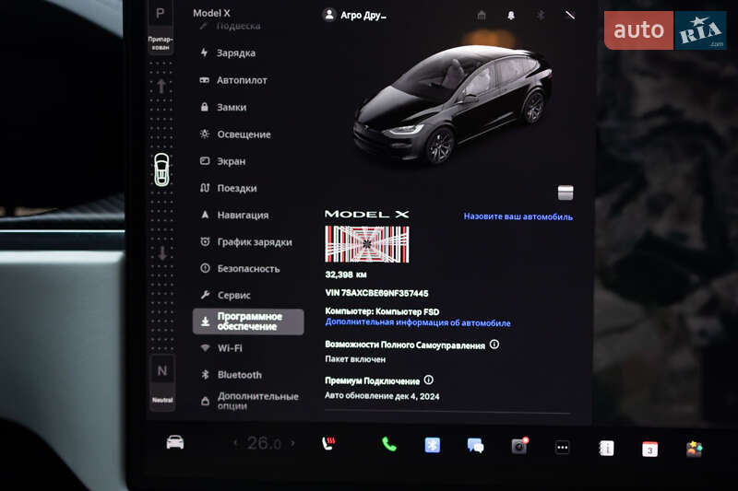This screenshot has width=738, height=491.
Task: Tap the Bluetooth status icon in top bar
Action: [541, 16]
